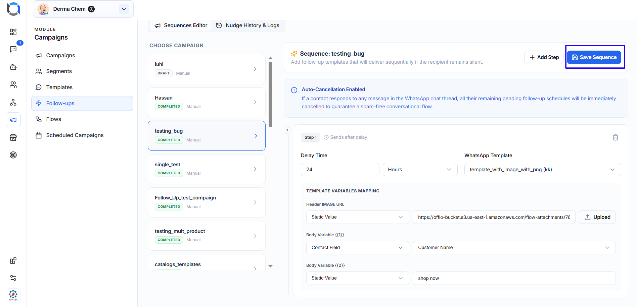638x307 pixels.
Task: Switch to Nudge History & Logs tab
Action: tap(248, 25)
